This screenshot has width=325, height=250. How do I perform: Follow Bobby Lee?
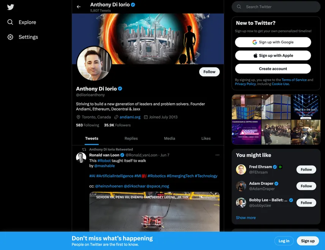tap(306, 203)
